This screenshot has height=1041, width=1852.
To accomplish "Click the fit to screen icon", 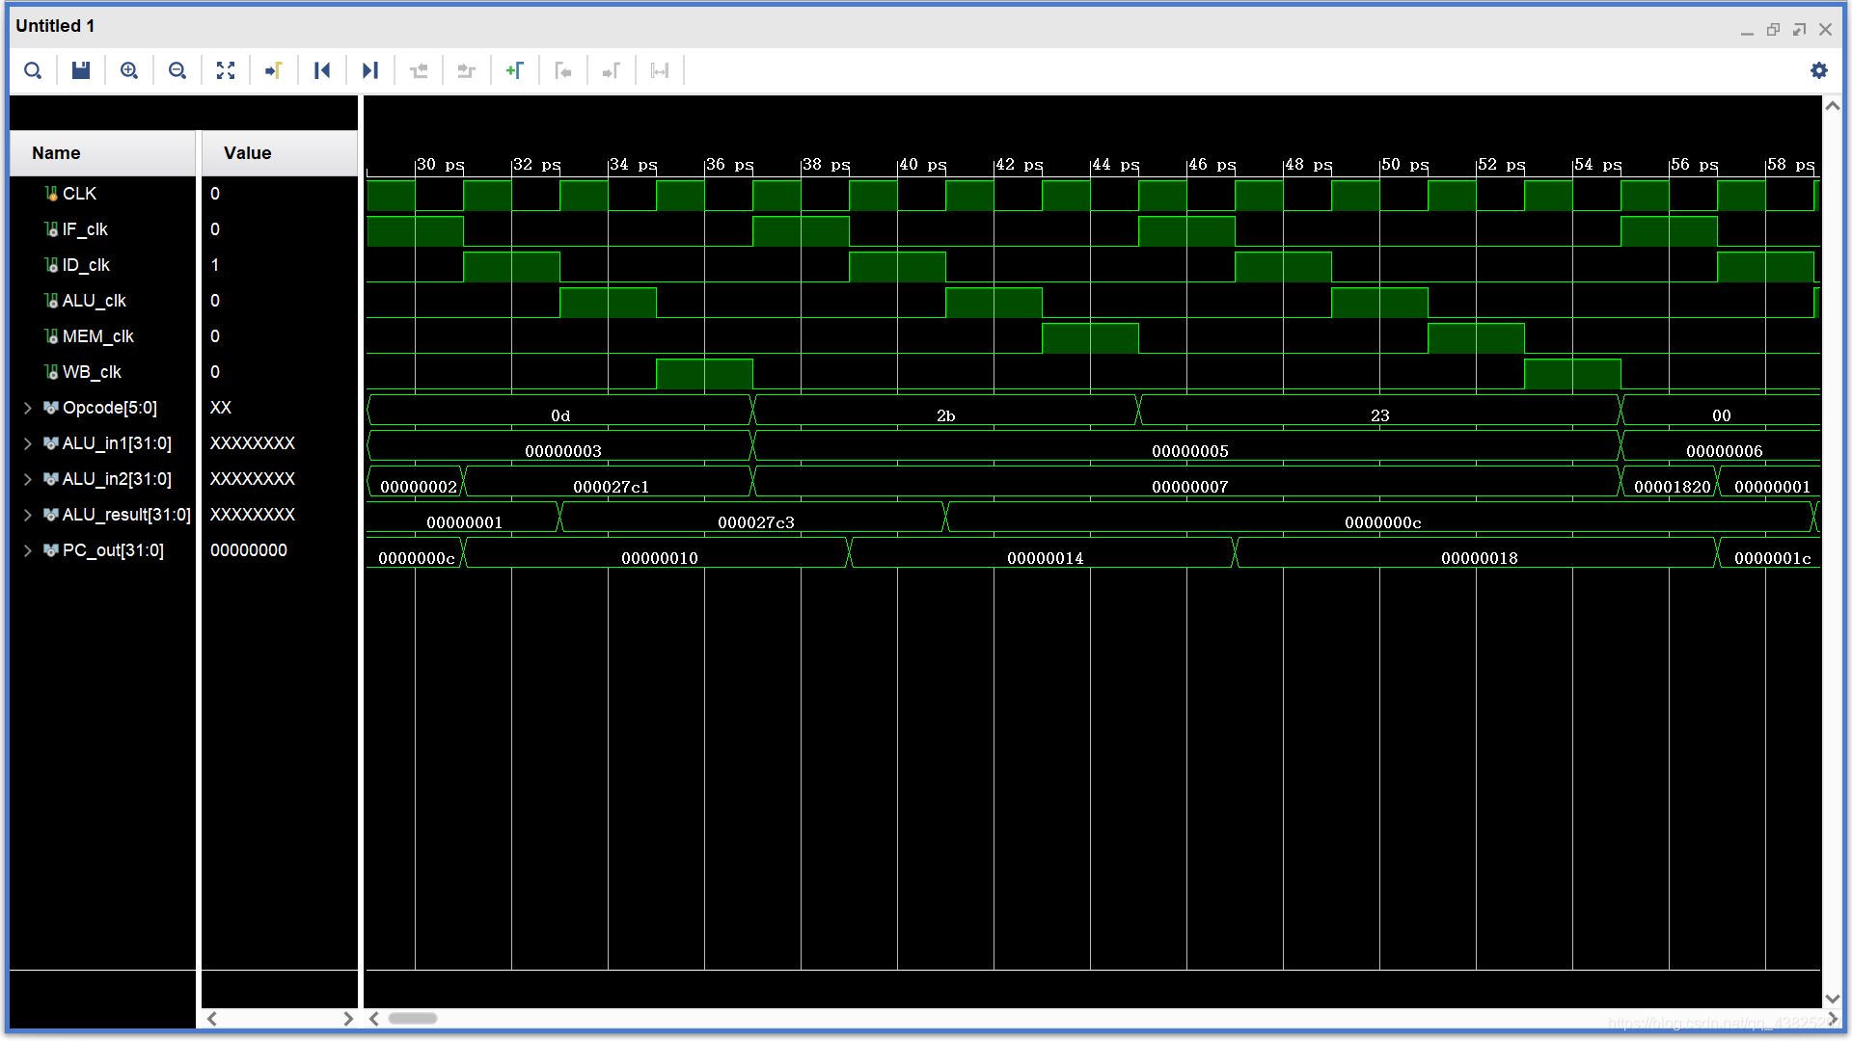I will point(227,70).
